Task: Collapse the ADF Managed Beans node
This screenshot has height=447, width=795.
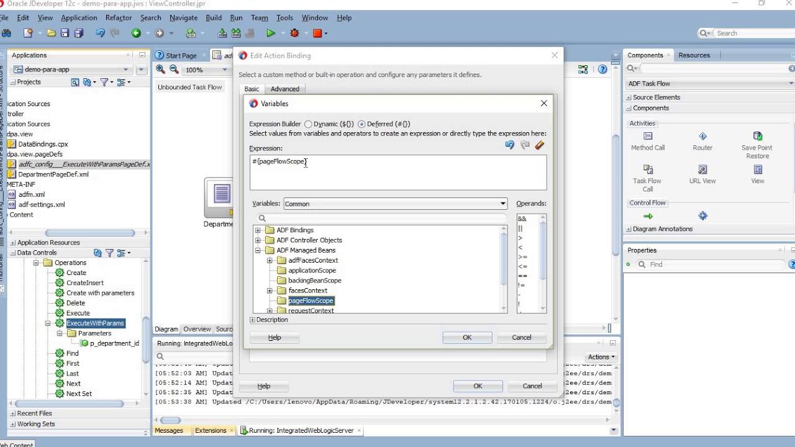Action: [258, 250]
